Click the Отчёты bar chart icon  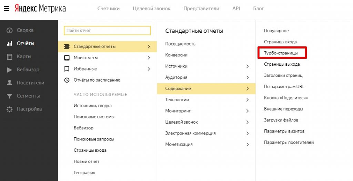coord(10,43)
